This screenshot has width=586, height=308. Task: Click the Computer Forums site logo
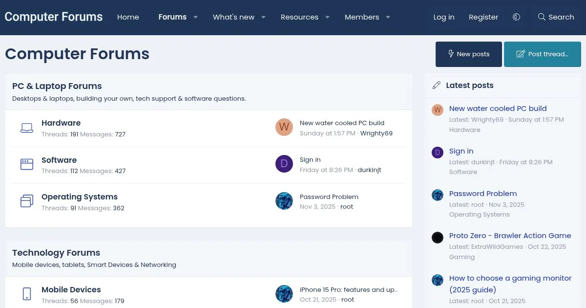point(54,17)
